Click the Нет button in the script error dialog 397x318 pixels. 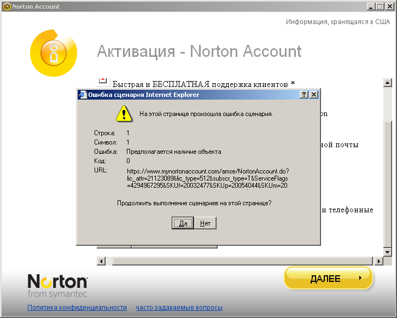coord(206,223)
